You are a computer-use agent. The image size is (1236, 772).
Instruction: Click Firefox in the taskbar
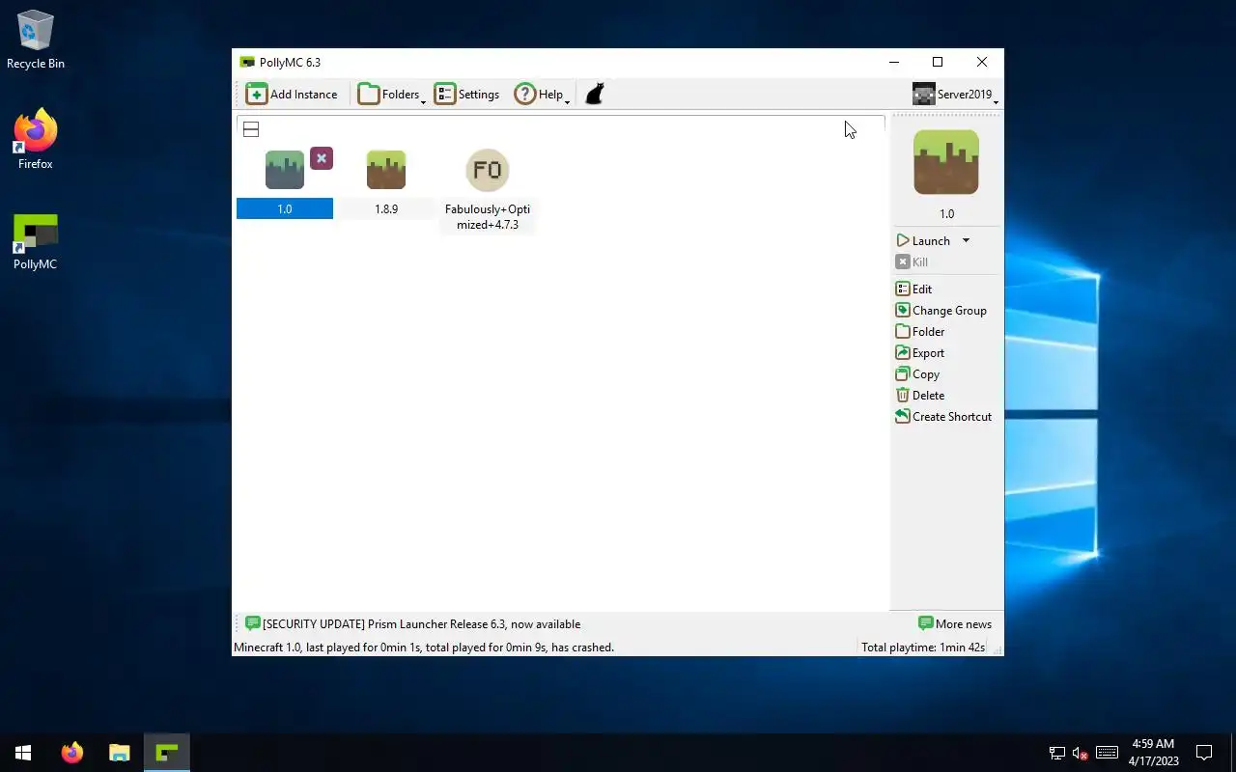[72, 753]
